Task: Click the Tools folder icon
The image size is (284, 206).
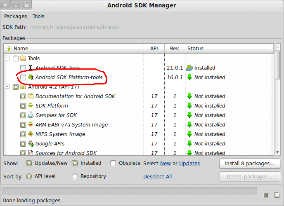Action: [x=23, y=58]
